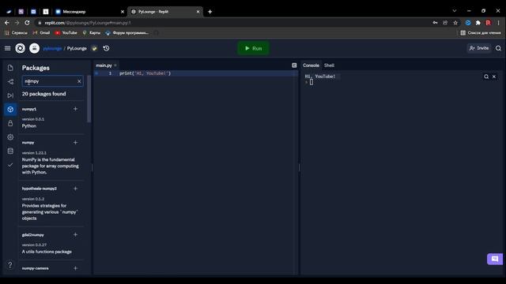Add the numpy-camera package

(x=75, y=268)
